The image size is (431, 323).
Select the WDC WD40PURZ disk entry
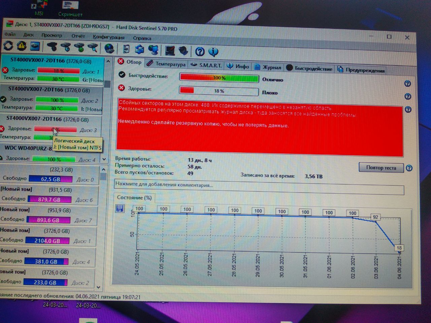click(50, 153)
